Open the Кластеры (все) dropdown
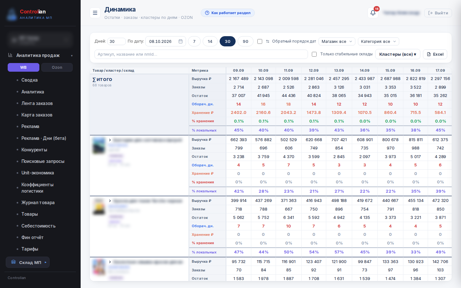The image size is (461, 288). (398, 54)
